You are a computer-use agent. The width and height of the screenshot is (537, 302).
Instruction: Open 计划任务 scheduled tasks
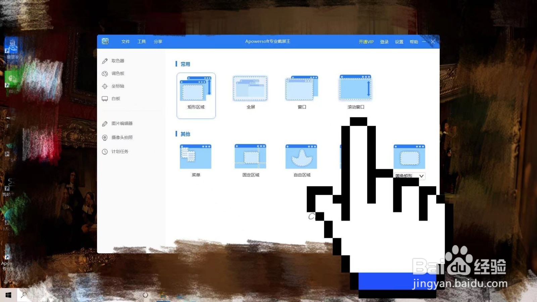point(115,152)
